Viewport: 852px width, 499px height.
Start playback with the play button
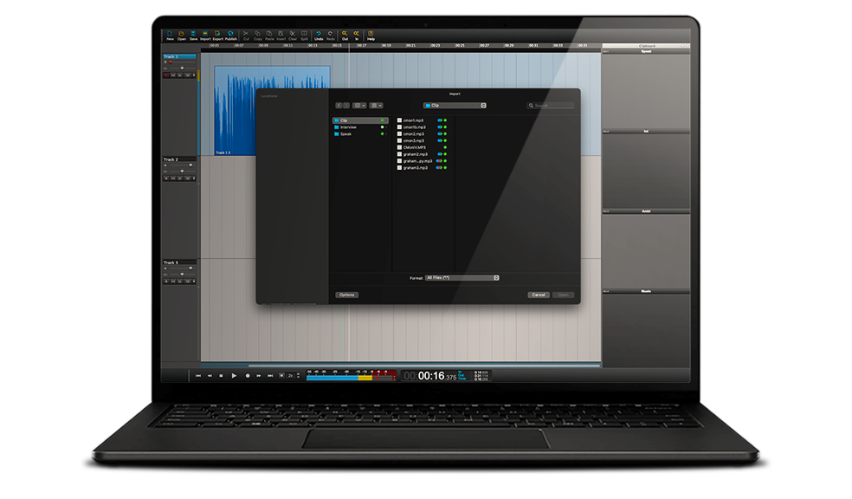[x=234, y=376]
